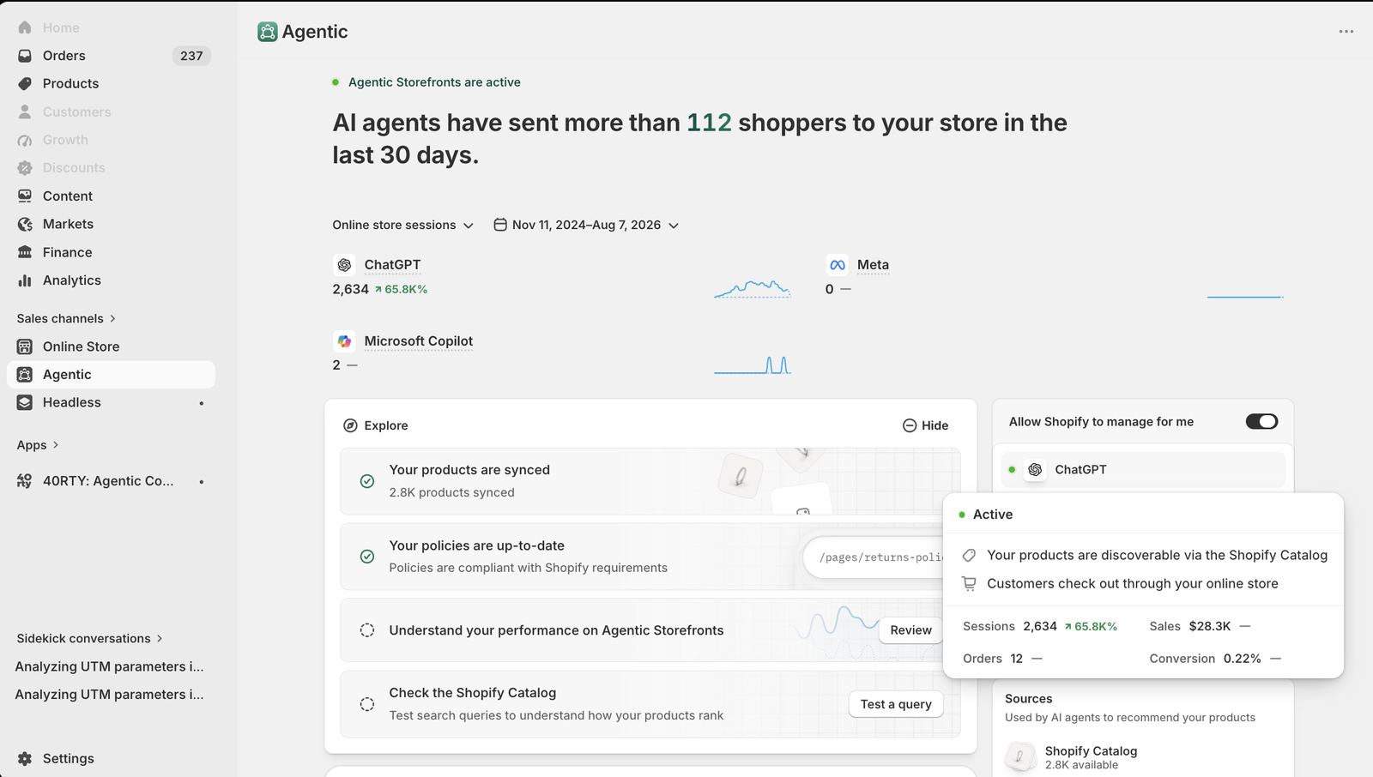Click the Microsoft Copilot sparkline chart

[x=753, y=365]
